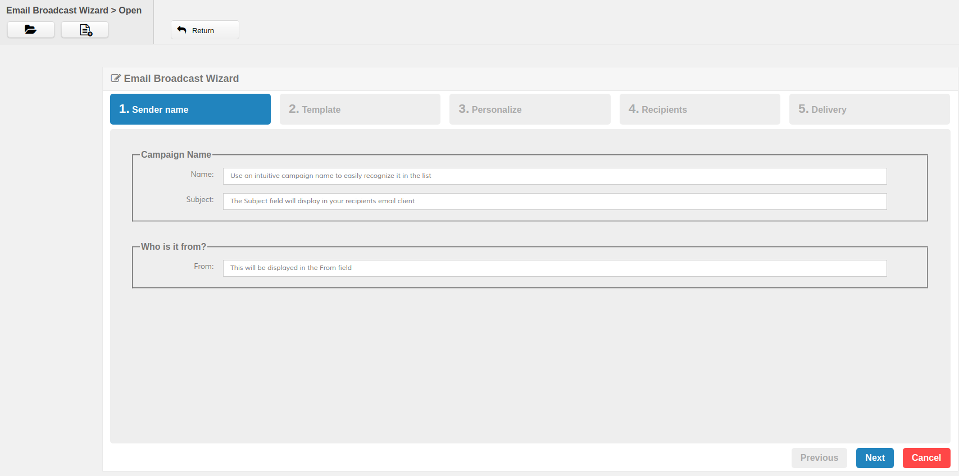Select the From input field
959x476 pixels.
click(555, 268)
